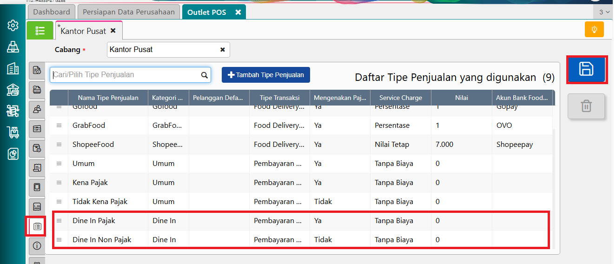616x264 pixels.
Task: Close the Outlet POS tab
Action: (238, 12)
